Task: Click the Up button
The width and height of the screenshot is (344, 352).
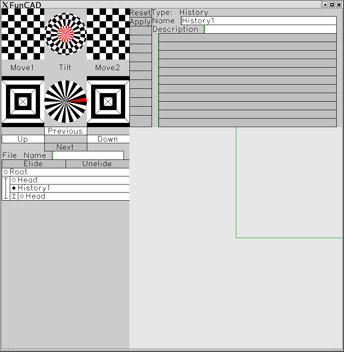Action: (x=23, y=139)
